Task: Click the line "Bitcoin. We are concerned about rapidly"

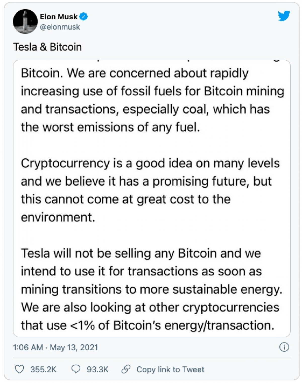Action: [x=135, y=73]
